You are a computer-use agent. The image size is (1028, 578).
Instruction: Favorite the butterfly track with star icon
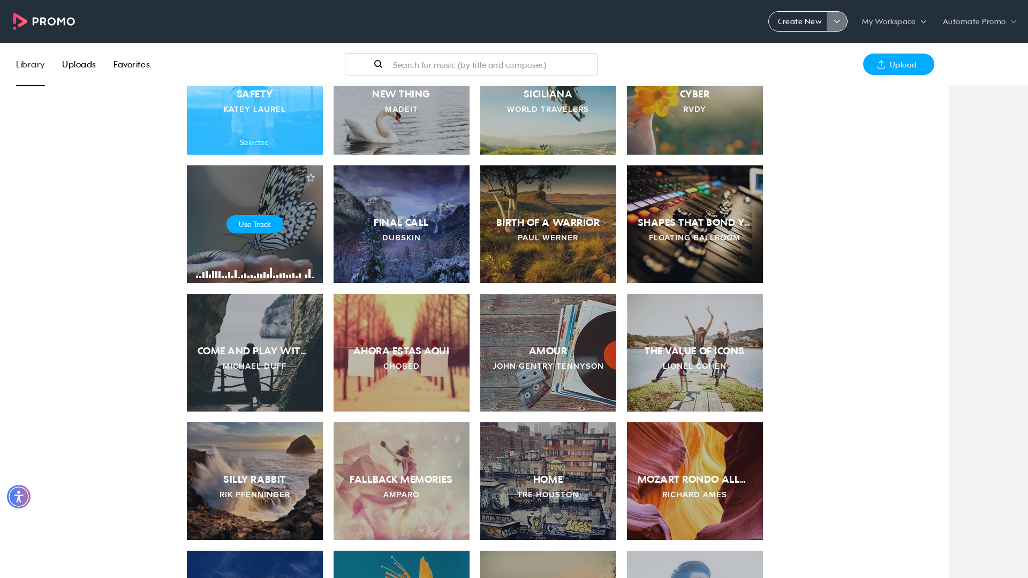pos(311,178)
